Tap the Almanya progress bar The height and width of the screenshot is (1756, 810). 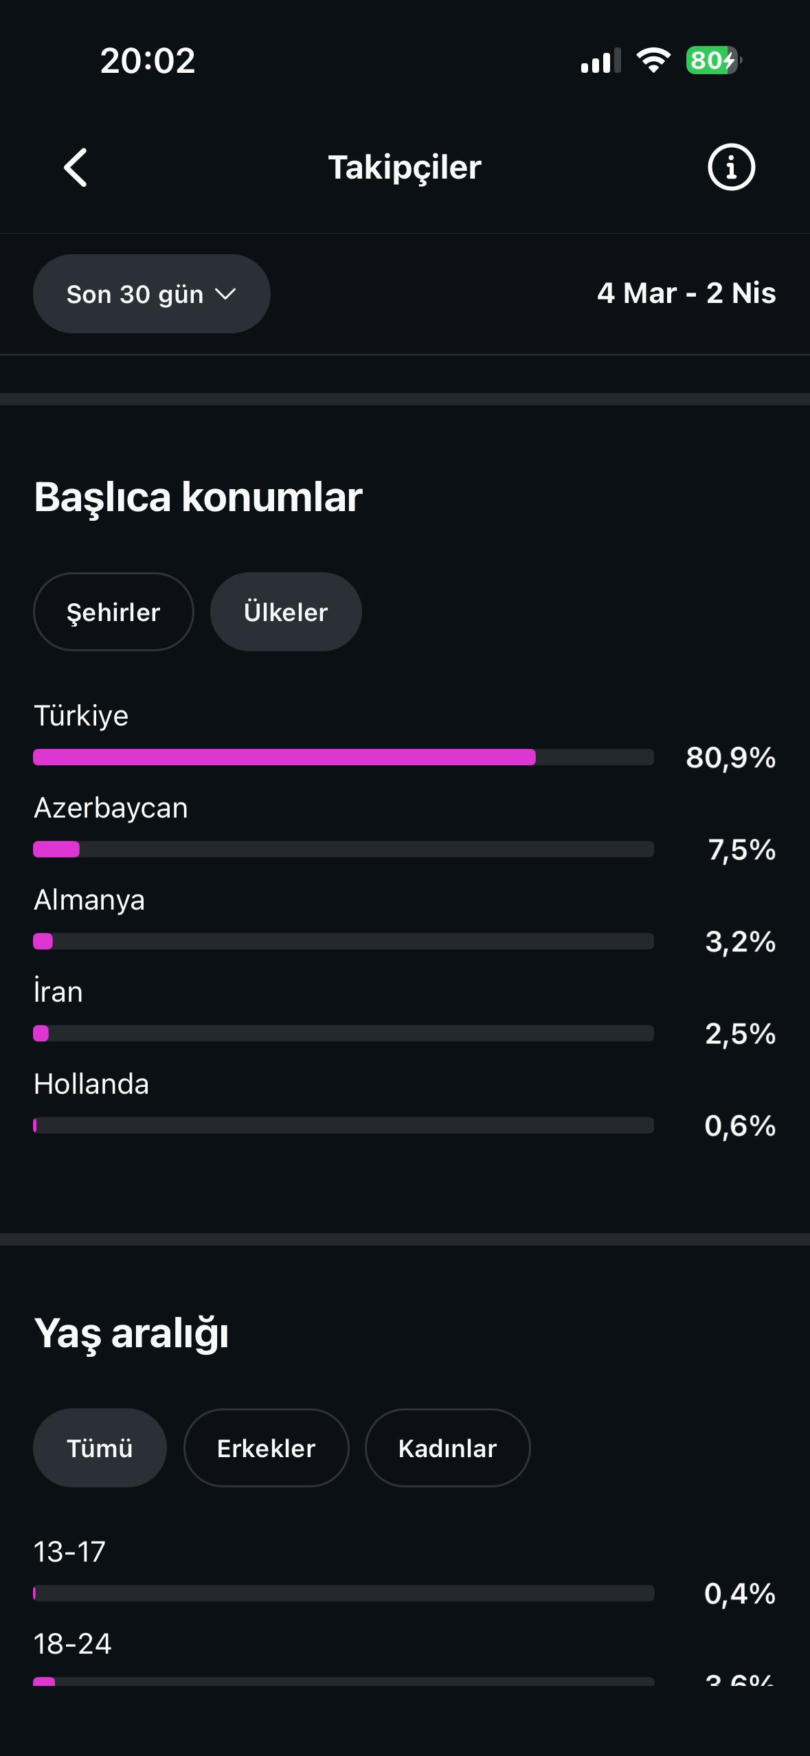click(344, 941)
